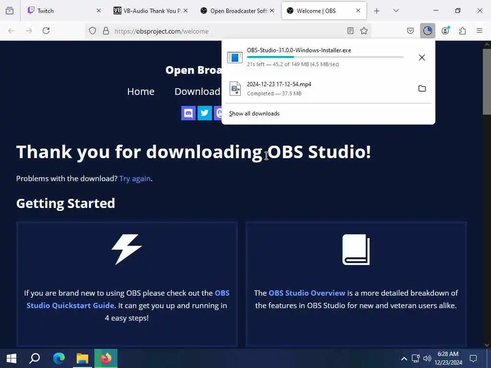Close the VB-Audio tab

(x=186, y=11)
